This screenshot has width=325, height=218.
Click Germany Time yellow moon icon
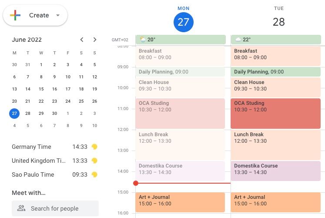pos(94,147)
